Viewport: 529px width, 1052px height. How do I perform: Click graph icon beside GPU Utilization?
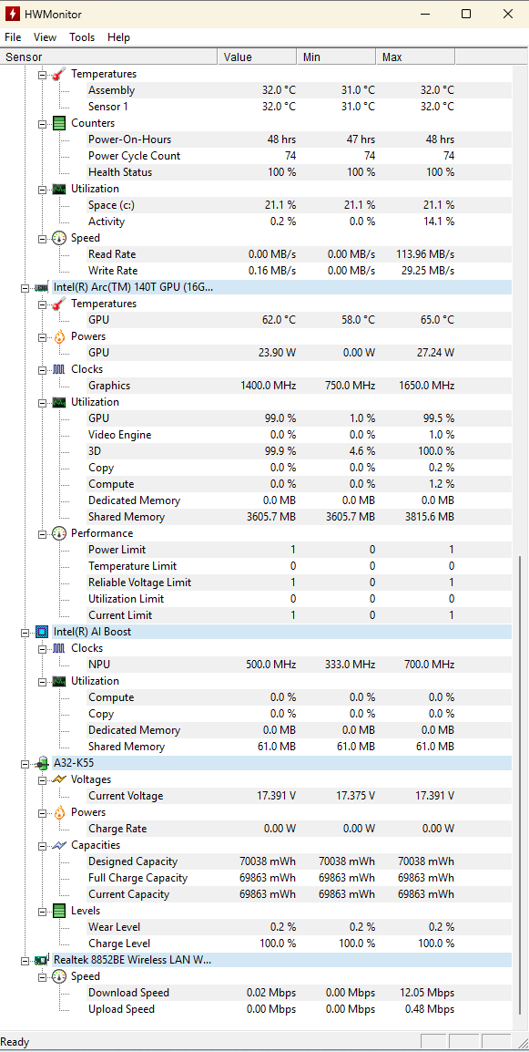click(x=60, y=402)
